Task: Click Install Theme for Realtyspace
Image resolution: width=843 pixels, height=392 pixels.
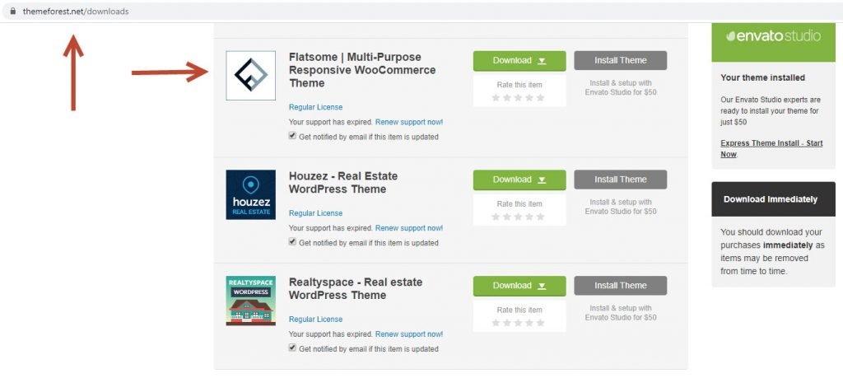Action: pos(621,285)
